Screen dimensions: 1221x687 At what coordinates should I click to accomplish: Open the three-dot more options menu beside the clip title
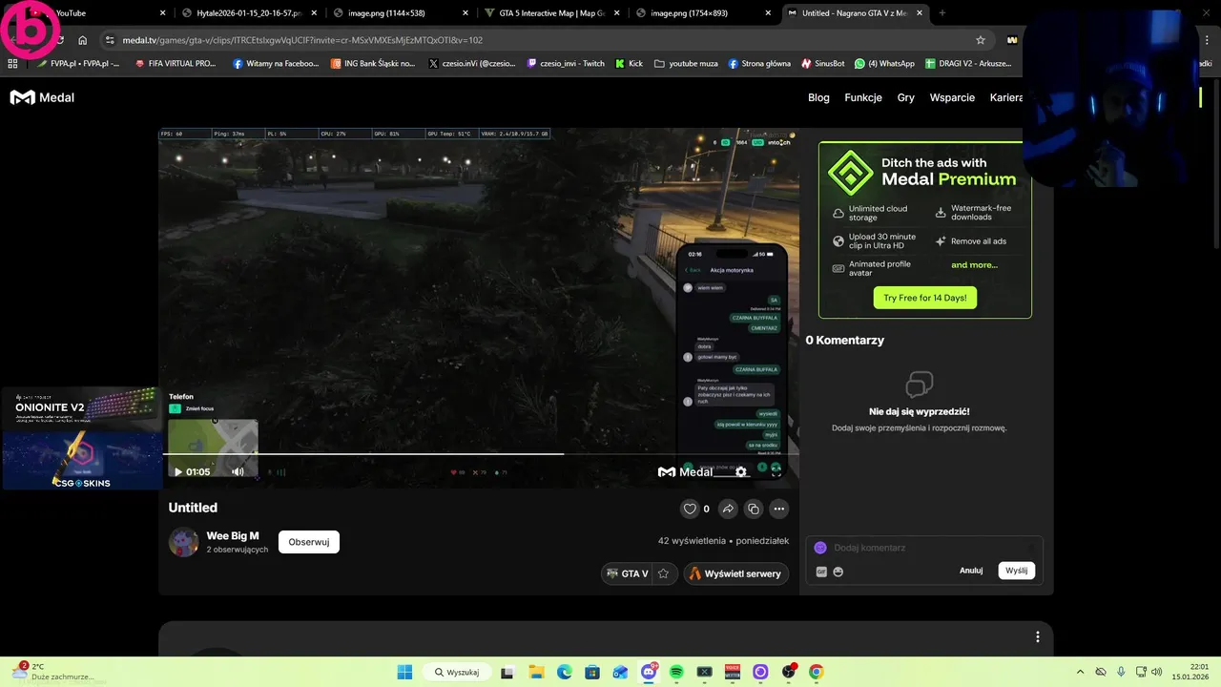coord(779,509)
